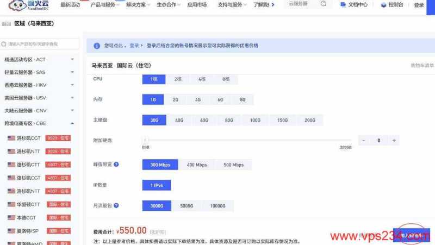Open 最新活动 menu item
Screen dimensions: 435x245
click(x=70, y=5)
